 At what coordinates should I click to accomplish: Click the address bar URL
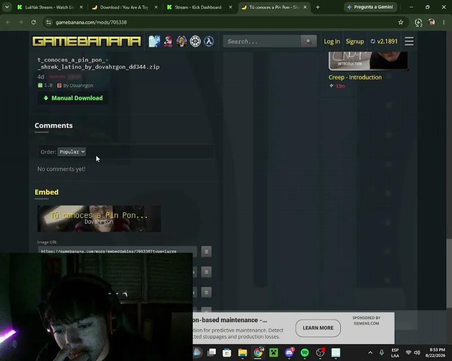point(91,22)
